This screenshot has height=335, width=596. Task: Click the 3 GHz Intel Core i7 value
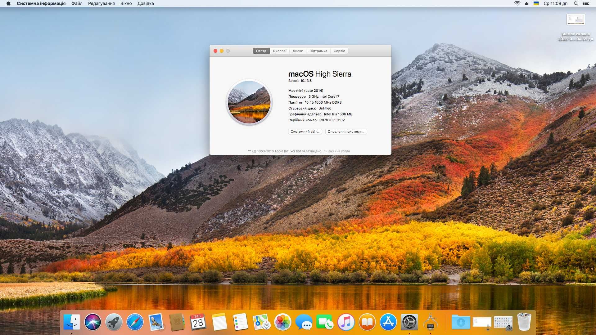click(324, 96)
